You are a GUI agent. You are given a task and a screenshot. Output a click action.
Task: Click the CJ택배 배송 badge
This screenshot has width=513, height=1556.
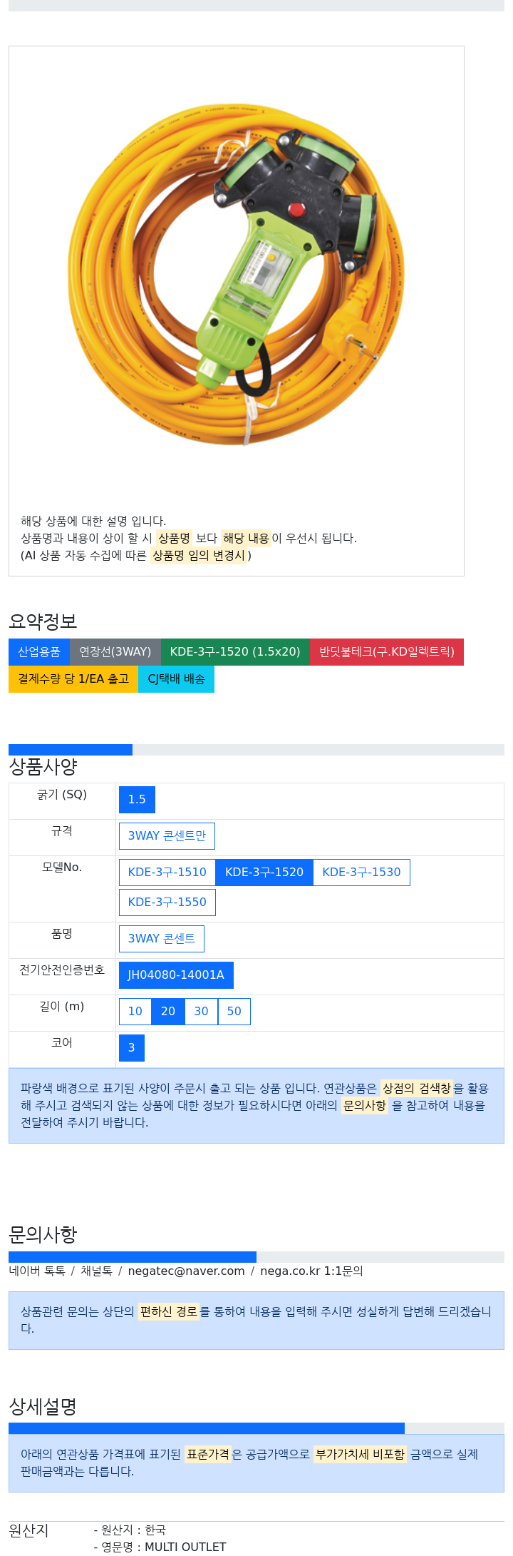click(176, 679)
